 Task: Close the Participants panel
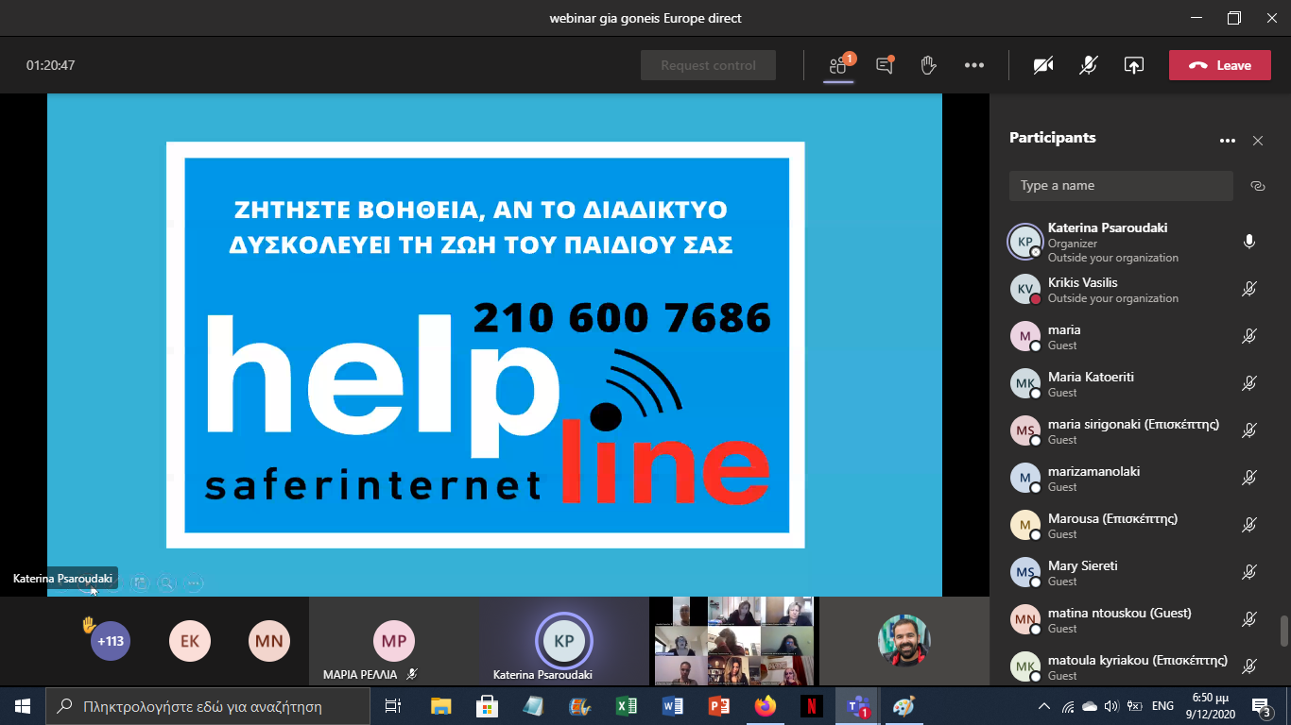tap(1257, 141)
